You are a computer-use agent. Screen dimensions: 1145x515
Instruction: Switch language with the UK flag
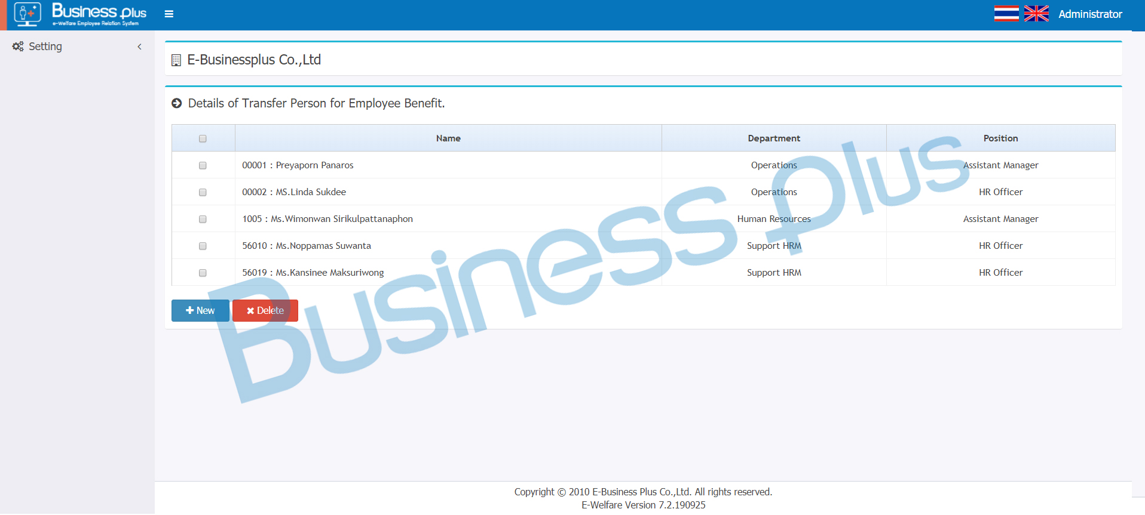tap(1036, 14)
